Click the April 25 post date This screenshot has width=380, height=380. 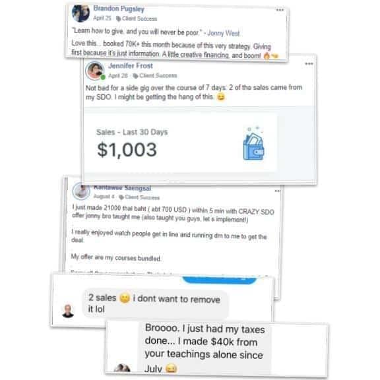[x=102, y=18]
